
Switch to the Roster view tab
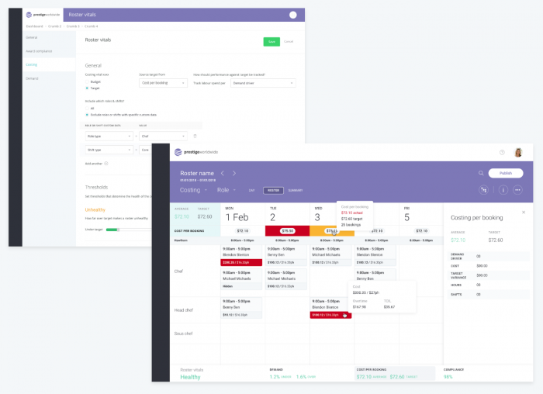pos(273,191)
